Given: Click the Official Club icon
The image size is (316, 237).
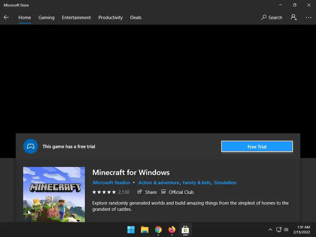Looking at the screenshot, I should click(164, 192).
